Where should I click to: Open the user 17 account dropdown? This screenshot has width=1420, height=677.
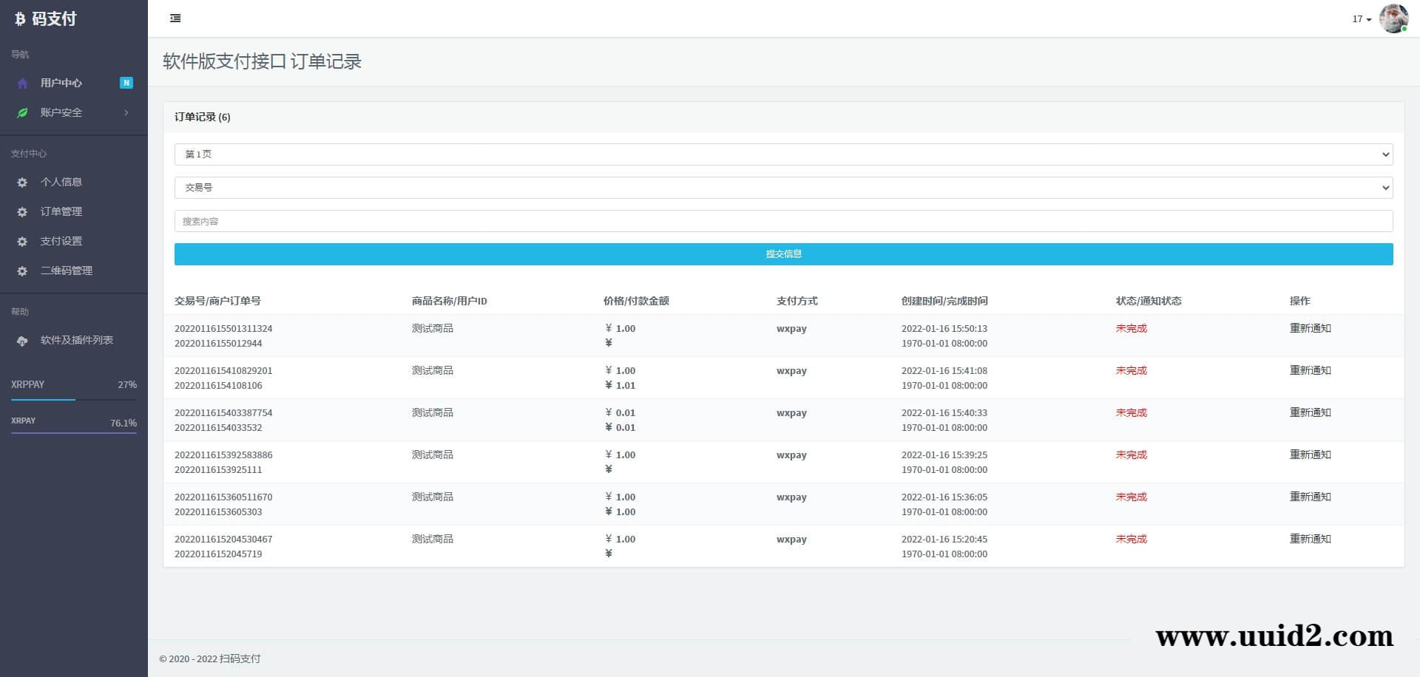click(x=1362, y=19)
